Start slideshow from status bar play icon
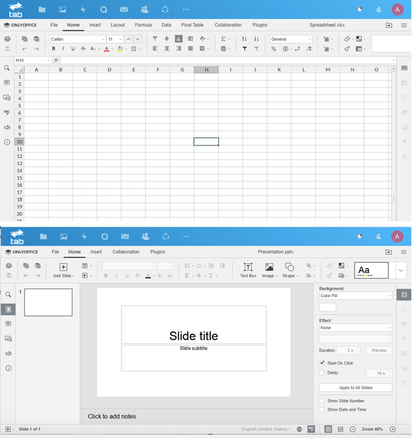Image resolution: width=412 pixels, height=438 pixels. (x=8, y=429)
